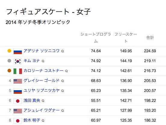This screenshot has width=166, height=125.
Task: Click the search icon next to キム ヨナ
Action: point(43,61)
